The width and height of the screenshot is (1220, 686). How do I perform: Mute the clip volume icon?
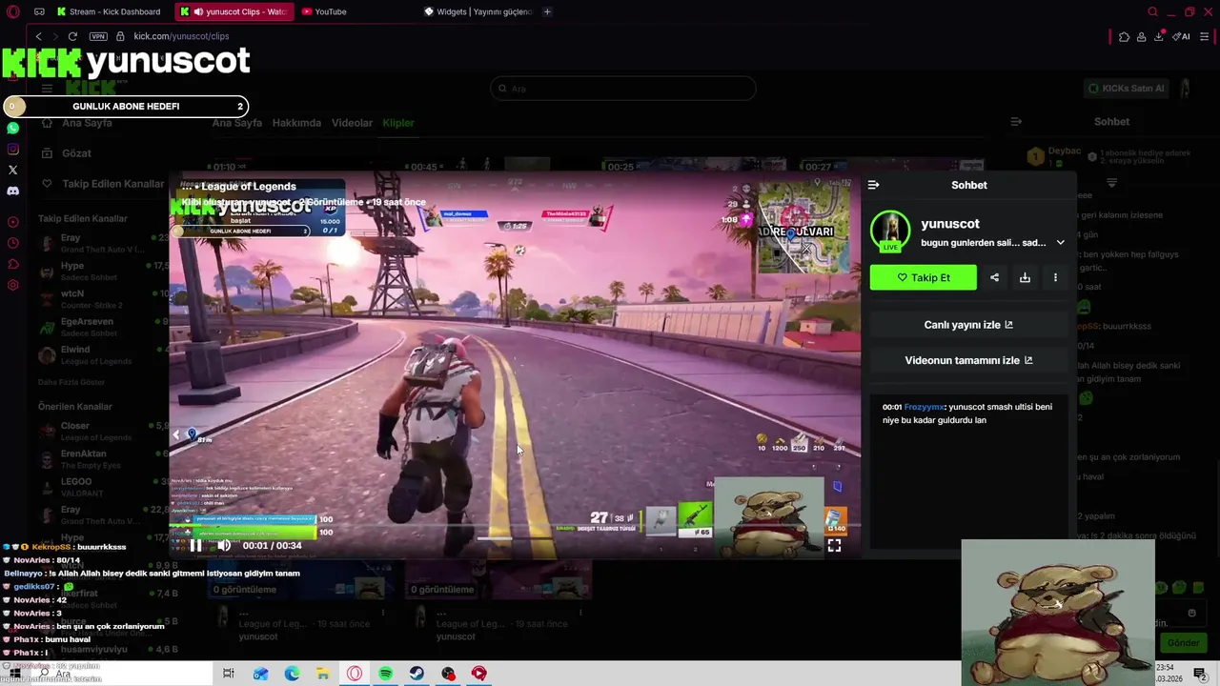coord(224,546)
